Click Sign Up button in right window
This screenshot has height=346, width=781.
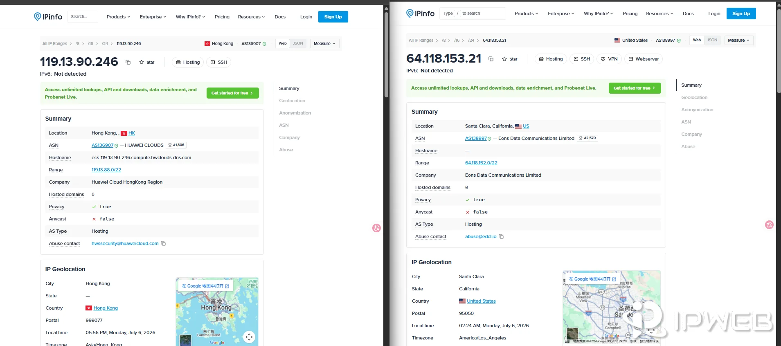coord(741,13)
